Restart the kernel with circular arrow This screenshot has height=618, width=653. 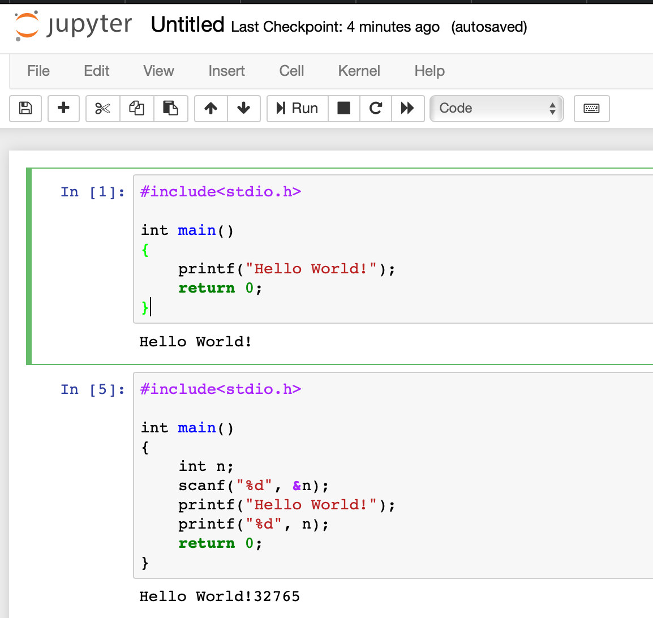[376, 108]
